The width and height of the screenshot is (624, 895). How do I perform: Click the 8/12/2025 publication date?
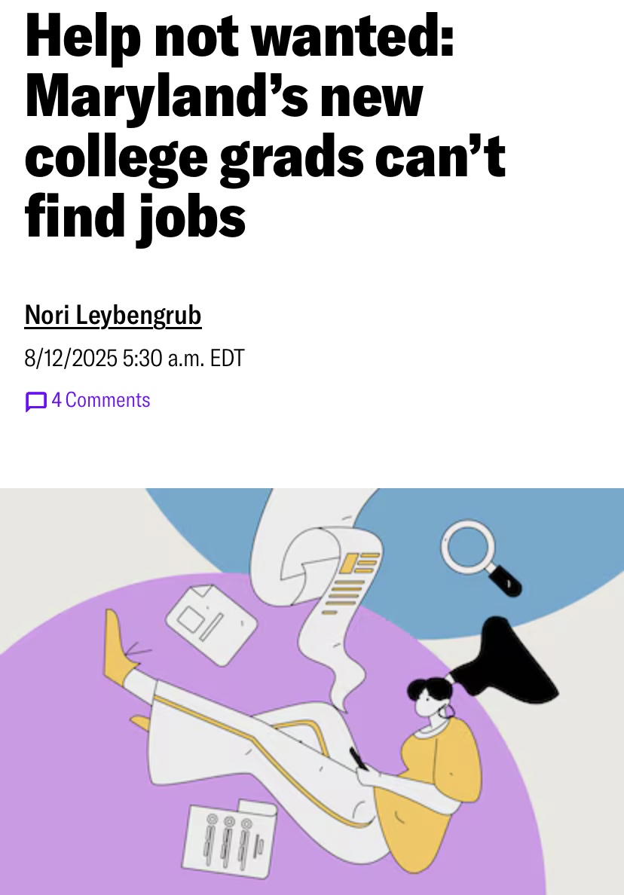pos(71,358)
